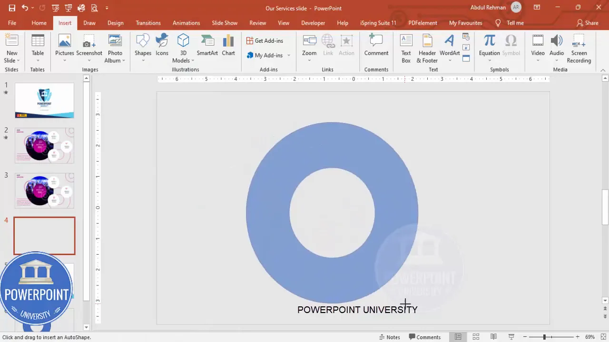Expand the WordArt styles dropdown
This screenshot has width=609, height=342.
[450, 60]
